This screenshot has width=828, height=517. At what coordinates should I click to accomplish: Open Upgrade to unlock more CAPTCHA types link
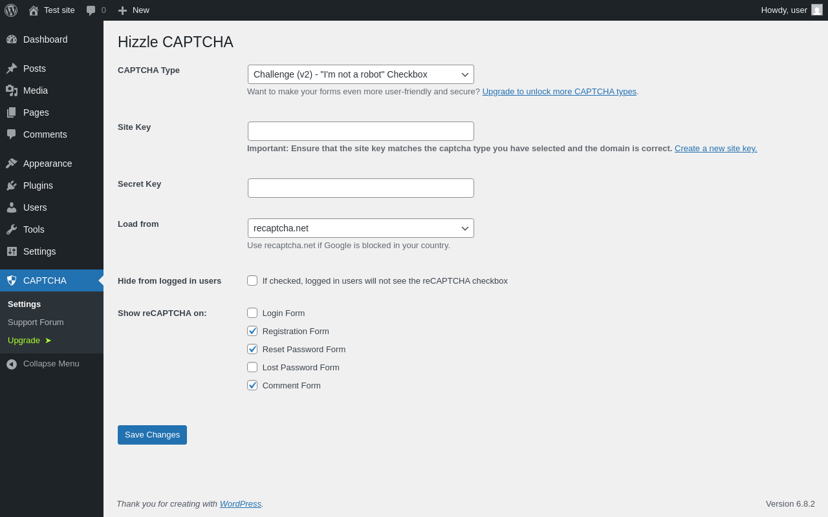[560, 92]
